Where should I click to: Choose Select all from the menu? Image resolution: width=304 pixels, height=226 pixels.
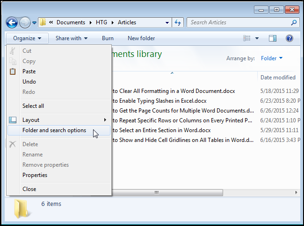(33, 106)
